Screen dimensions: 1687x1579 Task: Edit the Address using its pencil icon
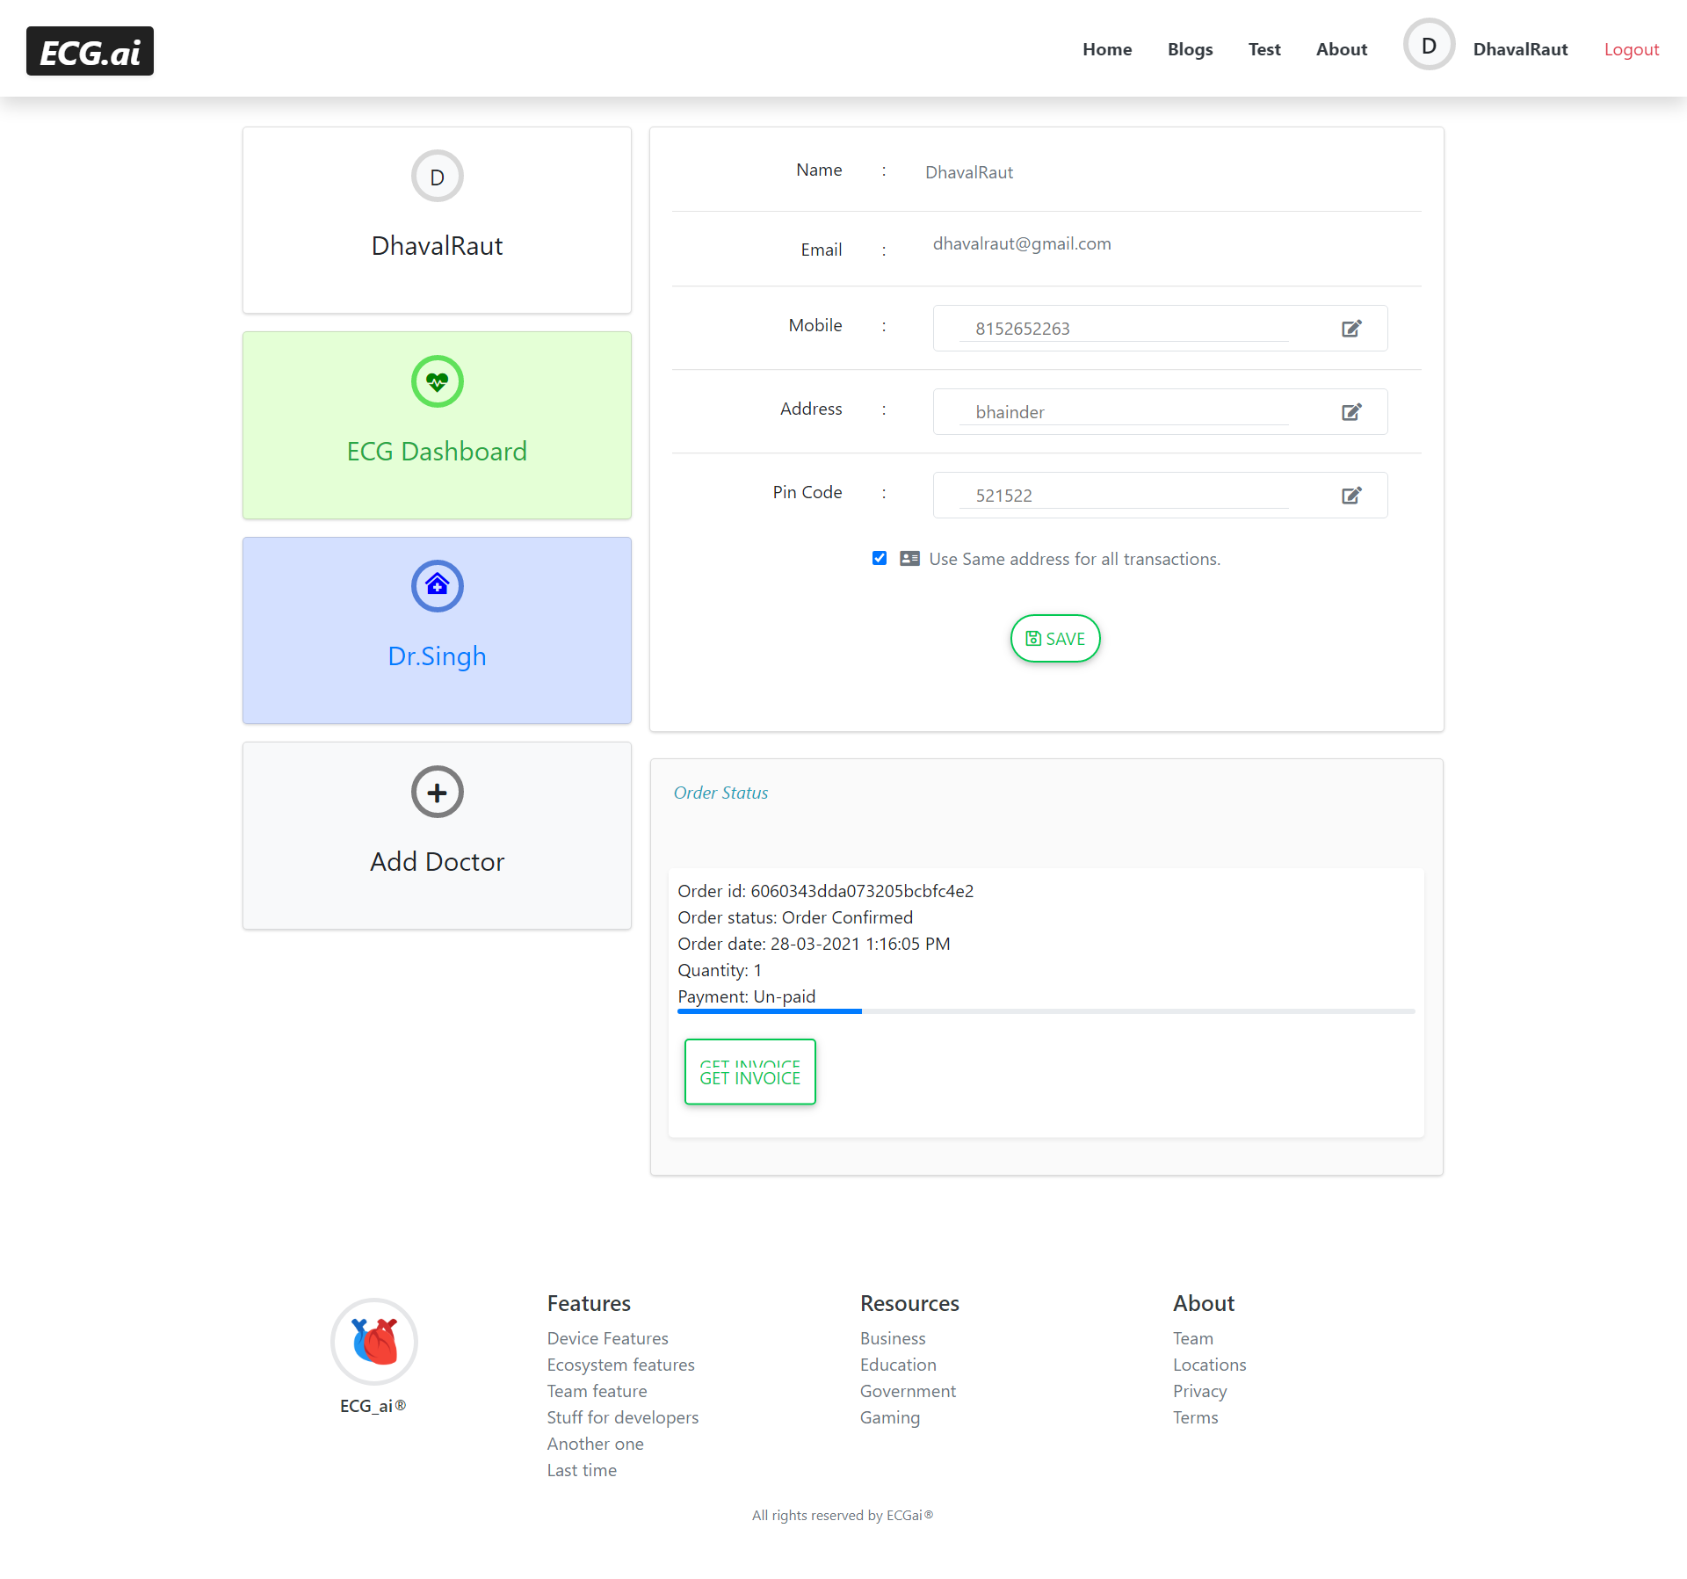(x=1350, y=411)
